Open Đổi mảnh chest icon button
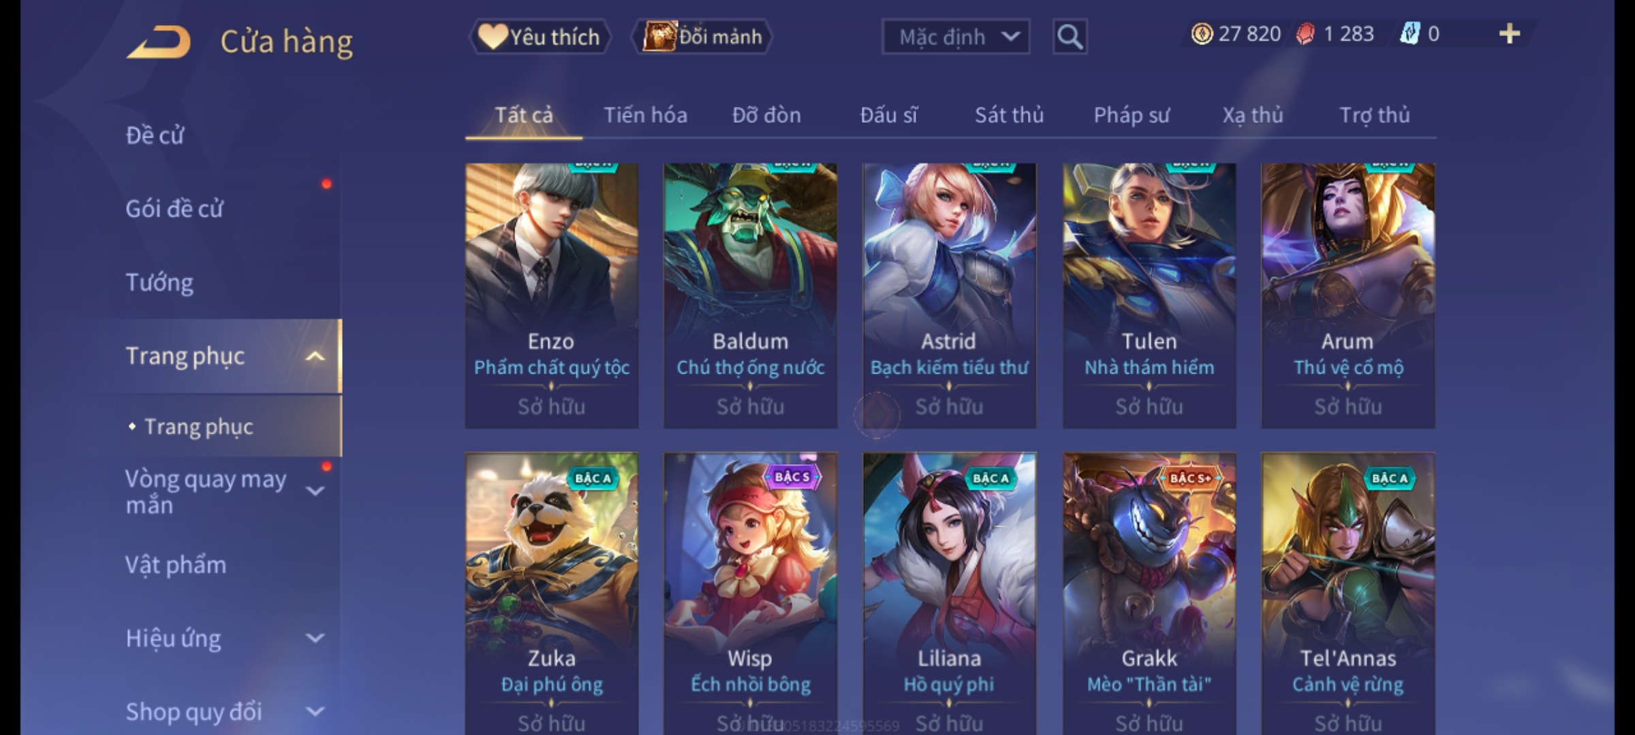Screen dimensions: 1635x735 [659, 36]
